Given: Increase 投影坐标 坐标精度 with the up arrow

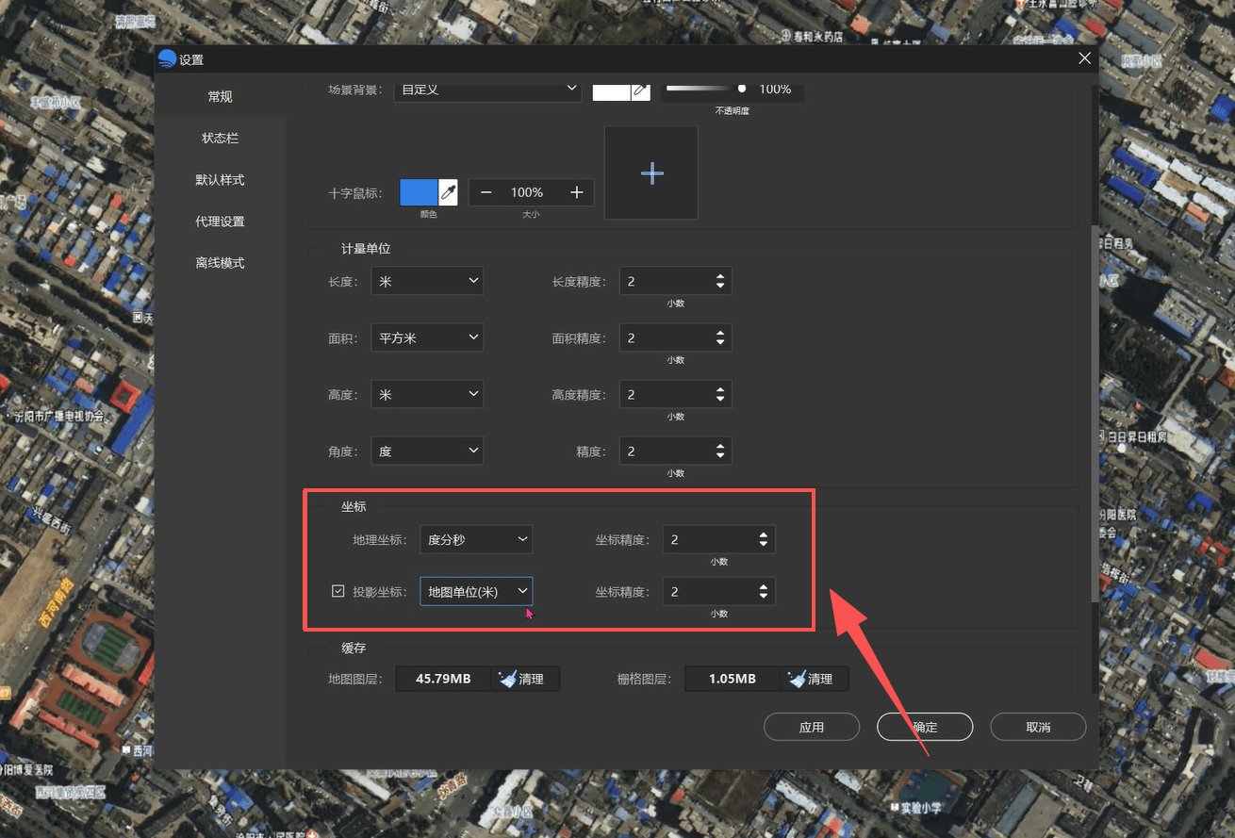Looking at the screenshot, I should coord(764,586).
